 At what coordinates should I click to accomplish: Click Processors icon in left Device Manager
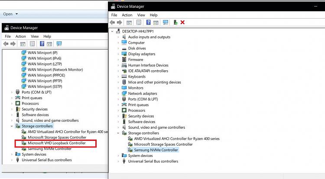[x=18, y=103]
